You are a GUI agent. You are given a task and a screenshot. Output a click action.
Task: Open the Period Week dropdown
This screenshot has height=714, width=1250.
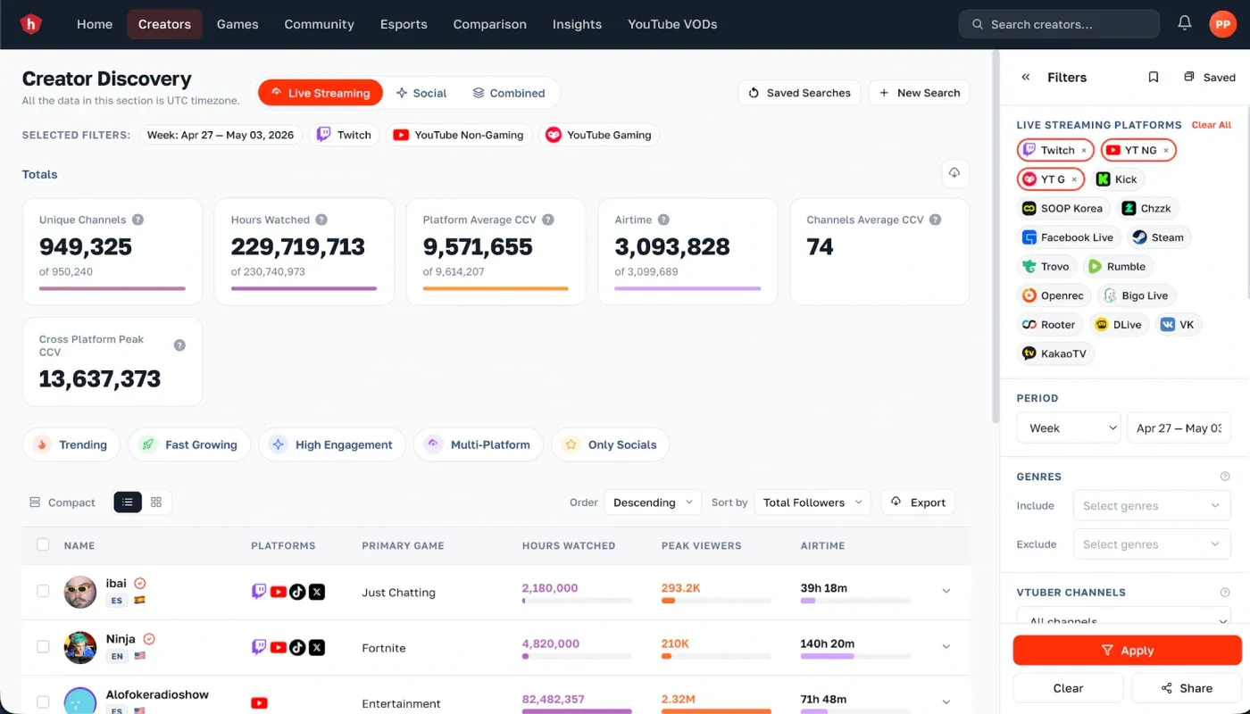pos(1069,428)
